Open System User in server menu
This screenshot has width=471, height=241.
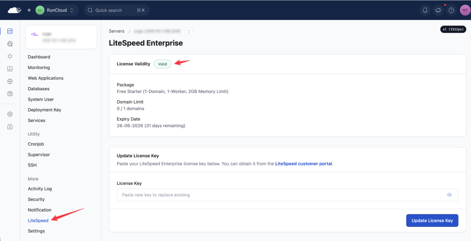(x=41, y=99)
